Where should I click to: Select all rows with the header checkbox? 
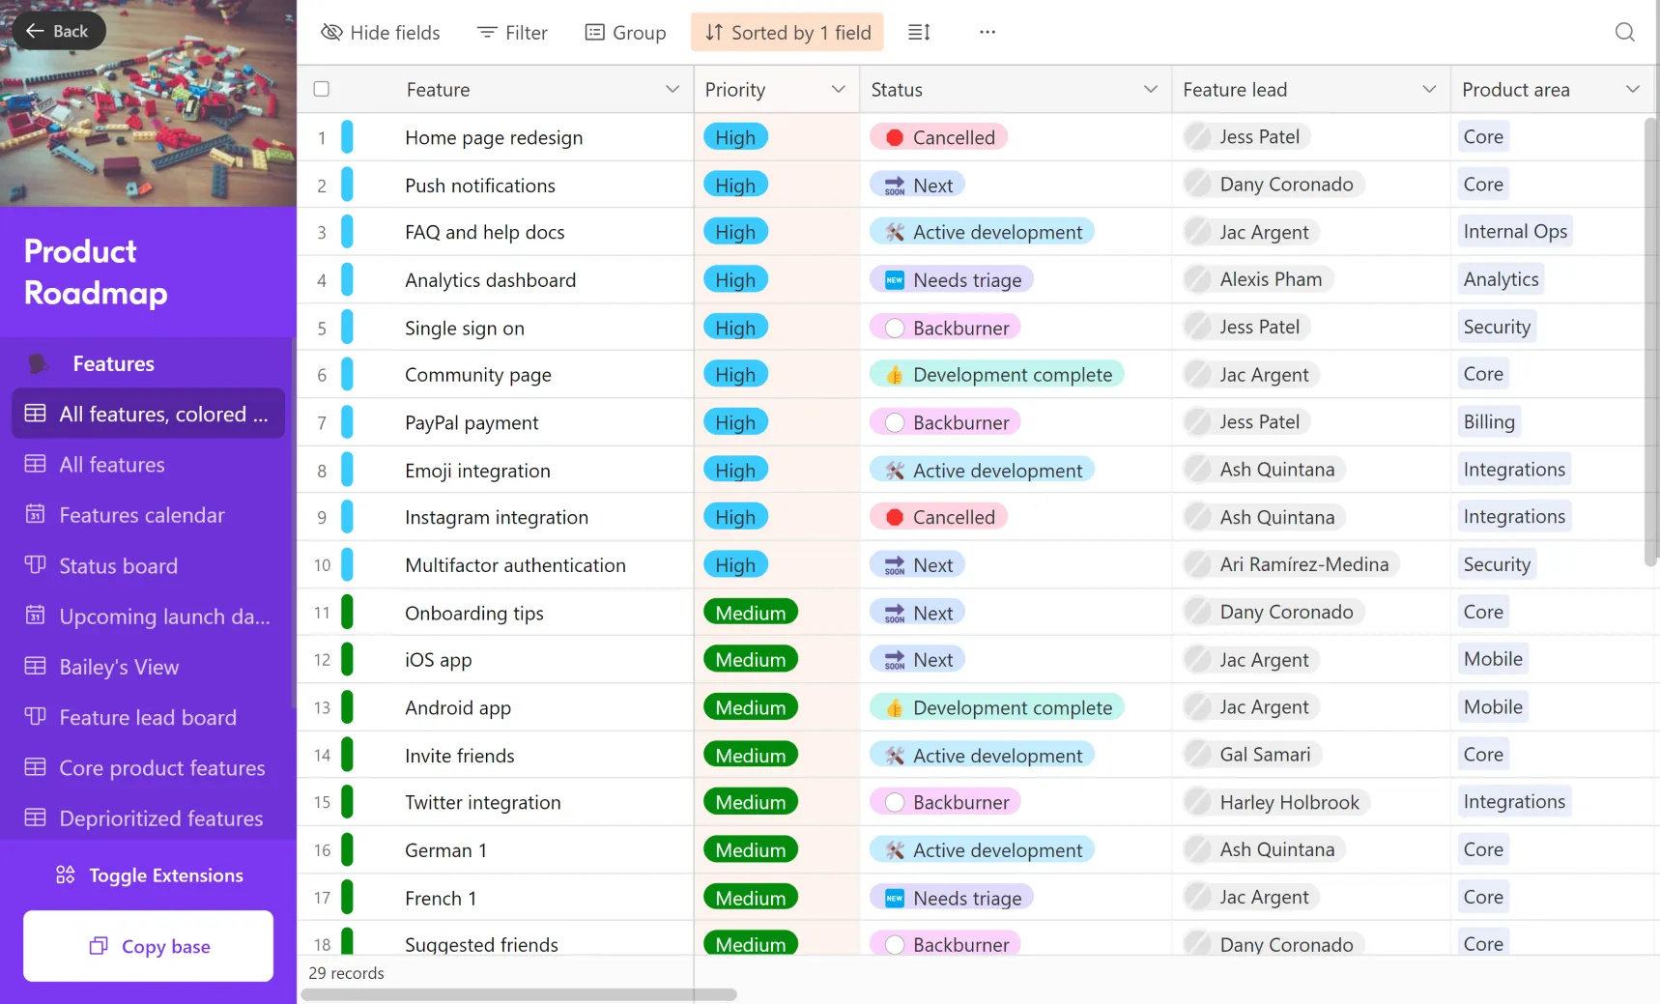[x=322, y=88]
